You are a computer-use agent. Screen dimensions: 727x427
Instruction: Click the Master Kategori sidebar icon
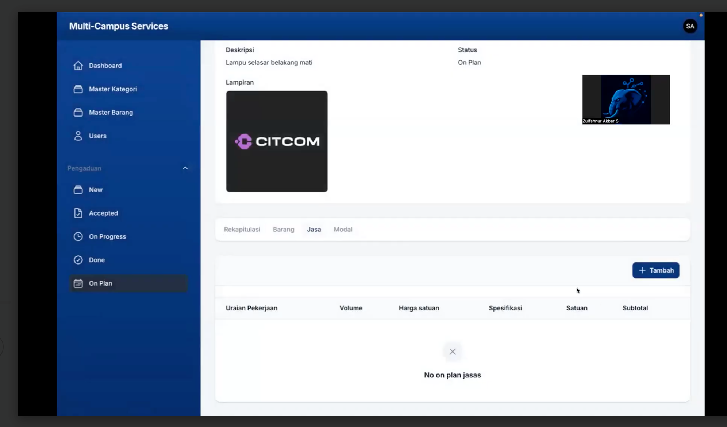[x=78, y=89]
